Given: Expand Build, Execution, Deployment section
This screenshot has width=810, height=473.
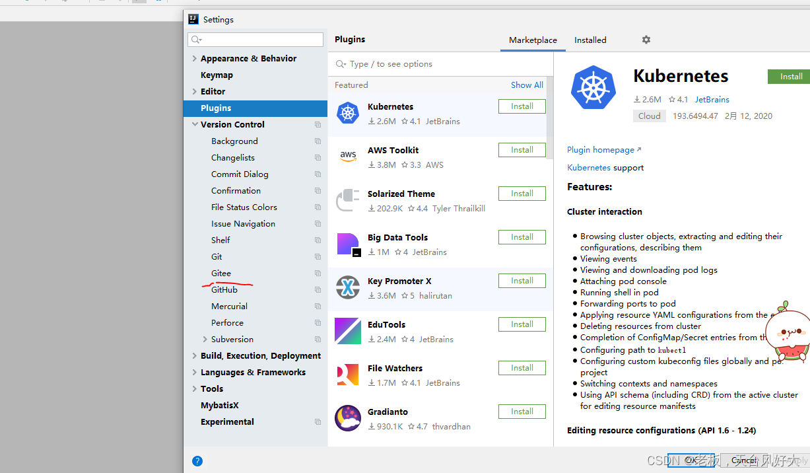Looking at the screenshot, I should click(x=194, y=356).
